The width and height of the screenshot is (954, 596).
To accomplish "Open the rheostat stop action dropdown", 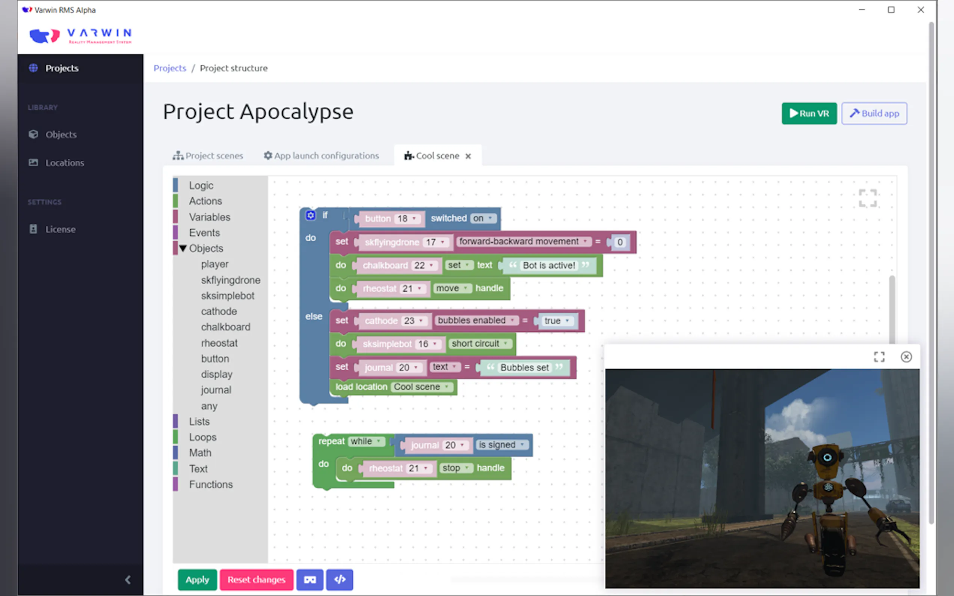I will click(456, 468).
